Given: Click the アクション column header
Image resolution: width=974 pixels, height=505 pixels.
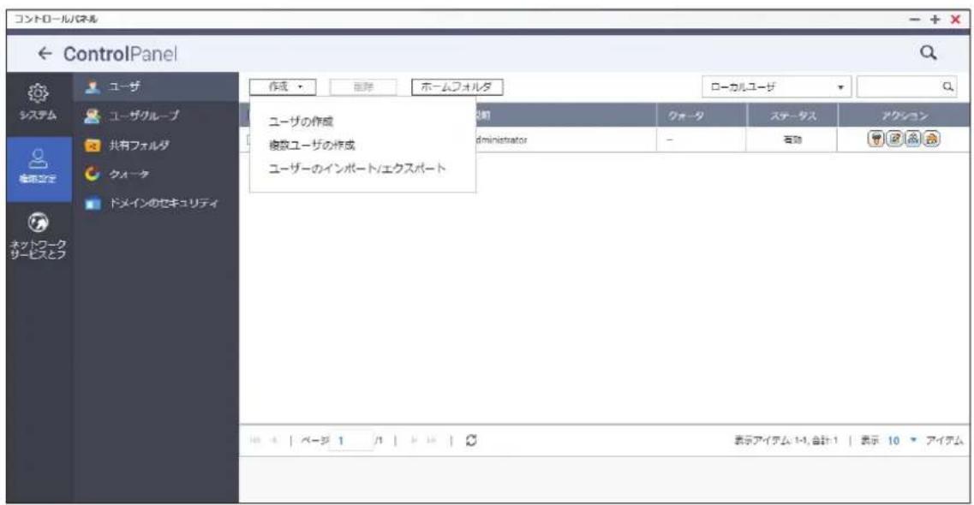Looking at the screenshot, I should pyautogui.click(x=905, y=116).
